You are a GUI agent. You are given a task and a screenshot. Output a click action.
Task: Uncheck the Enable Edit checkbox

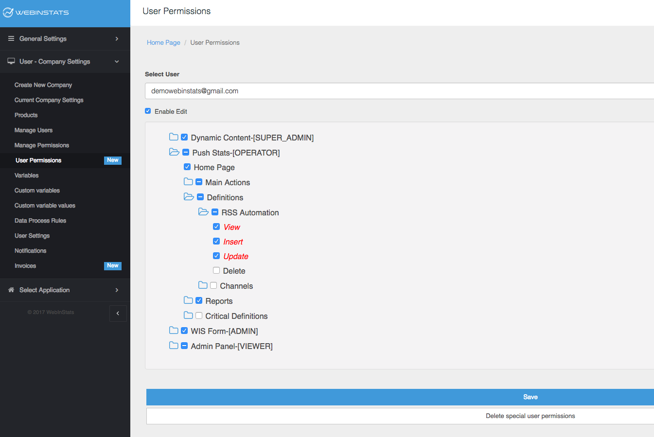[148, 111]
